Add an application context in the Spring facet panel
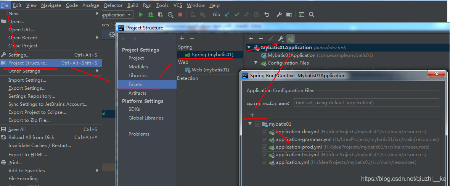Screen dimensions: 450x186 pos(251,39)
